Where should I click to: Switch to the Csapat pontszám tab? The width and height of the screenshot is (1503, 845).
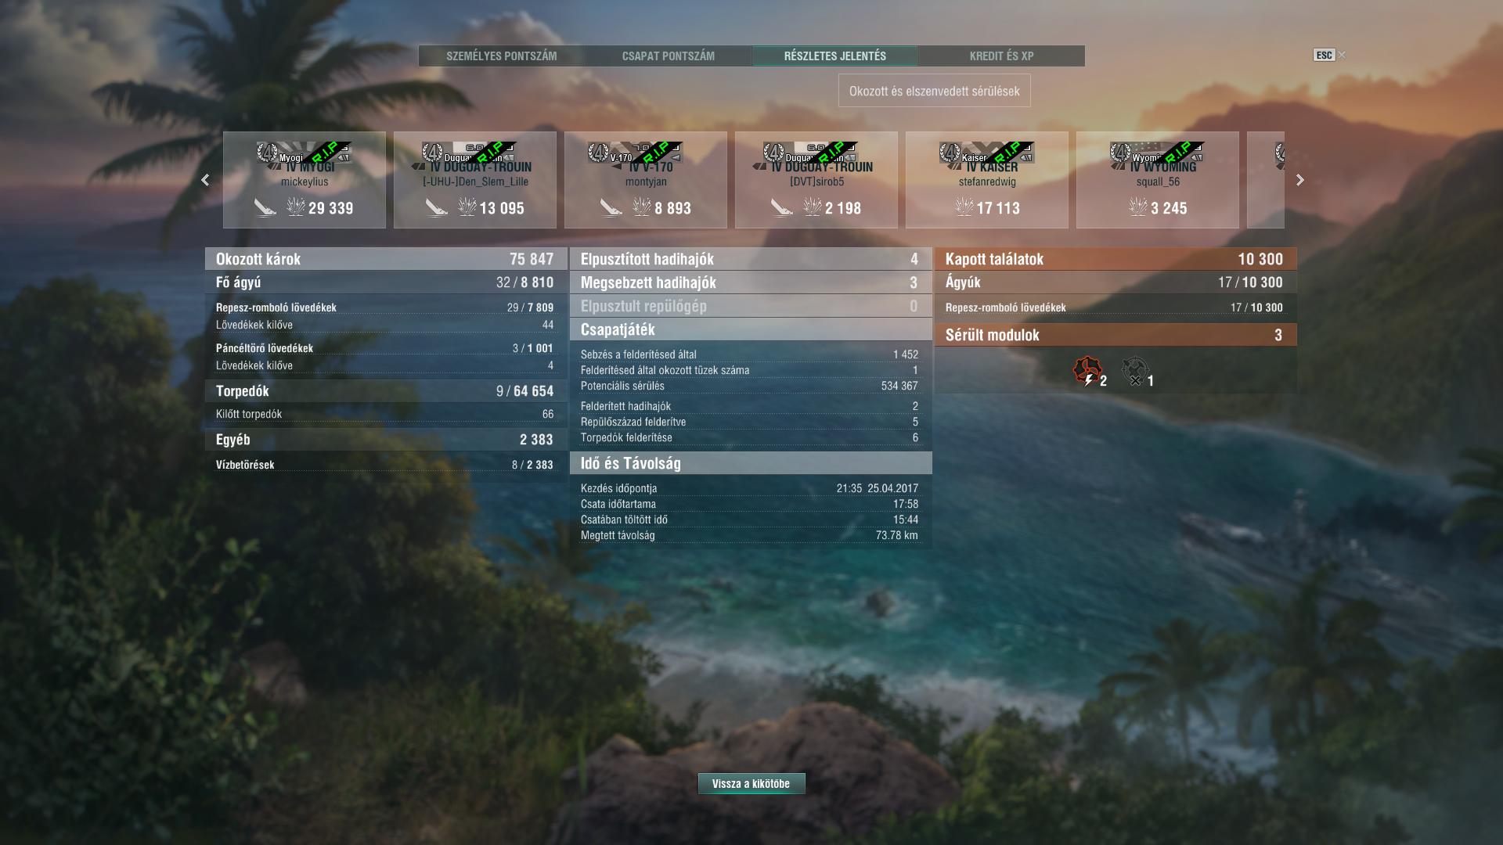click(668, 56)
